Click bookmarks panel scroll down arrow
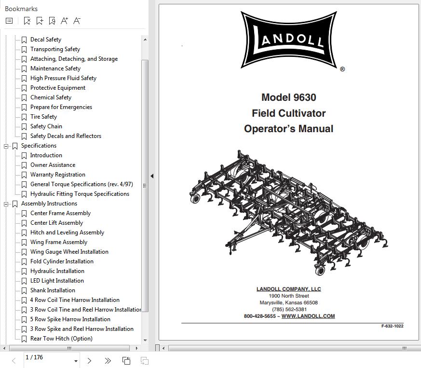 (x=145, y=341)
